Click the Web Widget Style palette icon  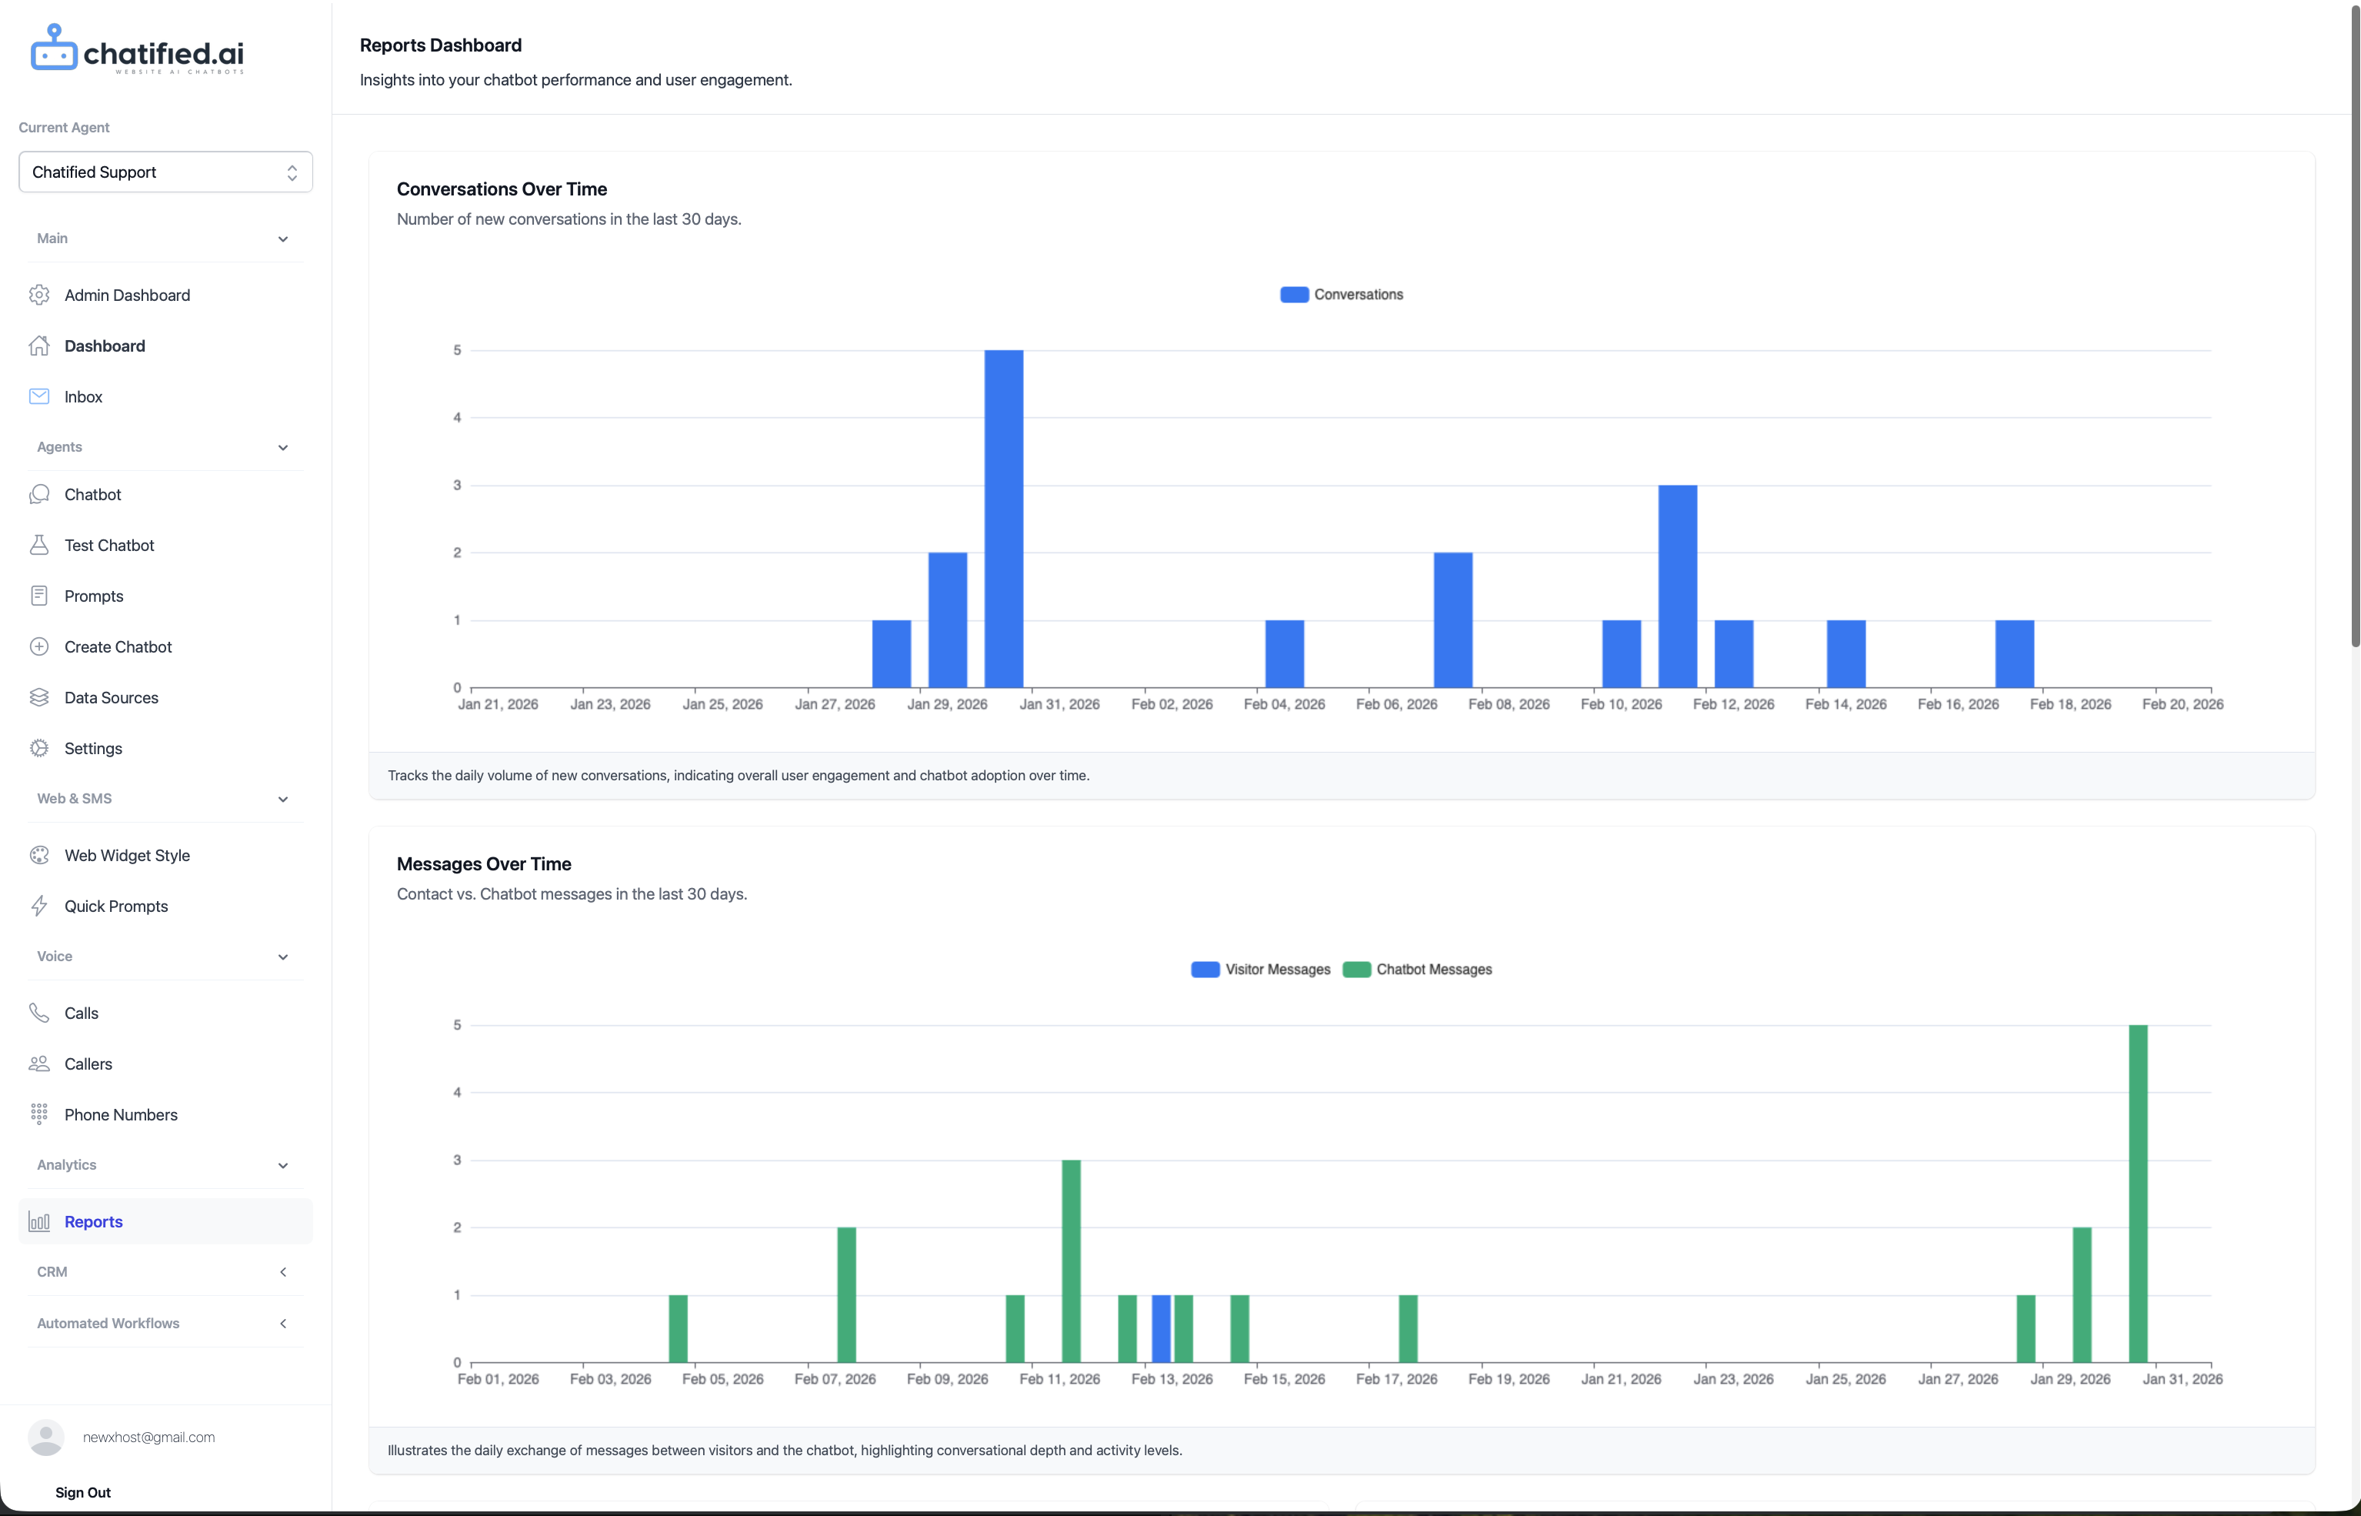point(39,856)
